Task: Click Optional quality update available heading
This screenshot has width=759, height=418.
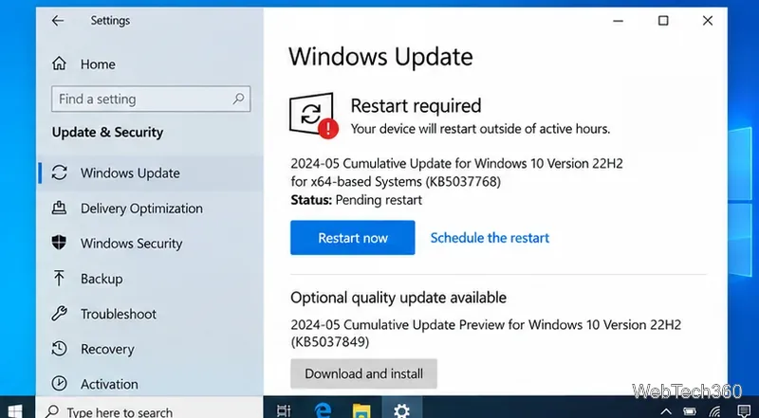Action: [398, 297]
